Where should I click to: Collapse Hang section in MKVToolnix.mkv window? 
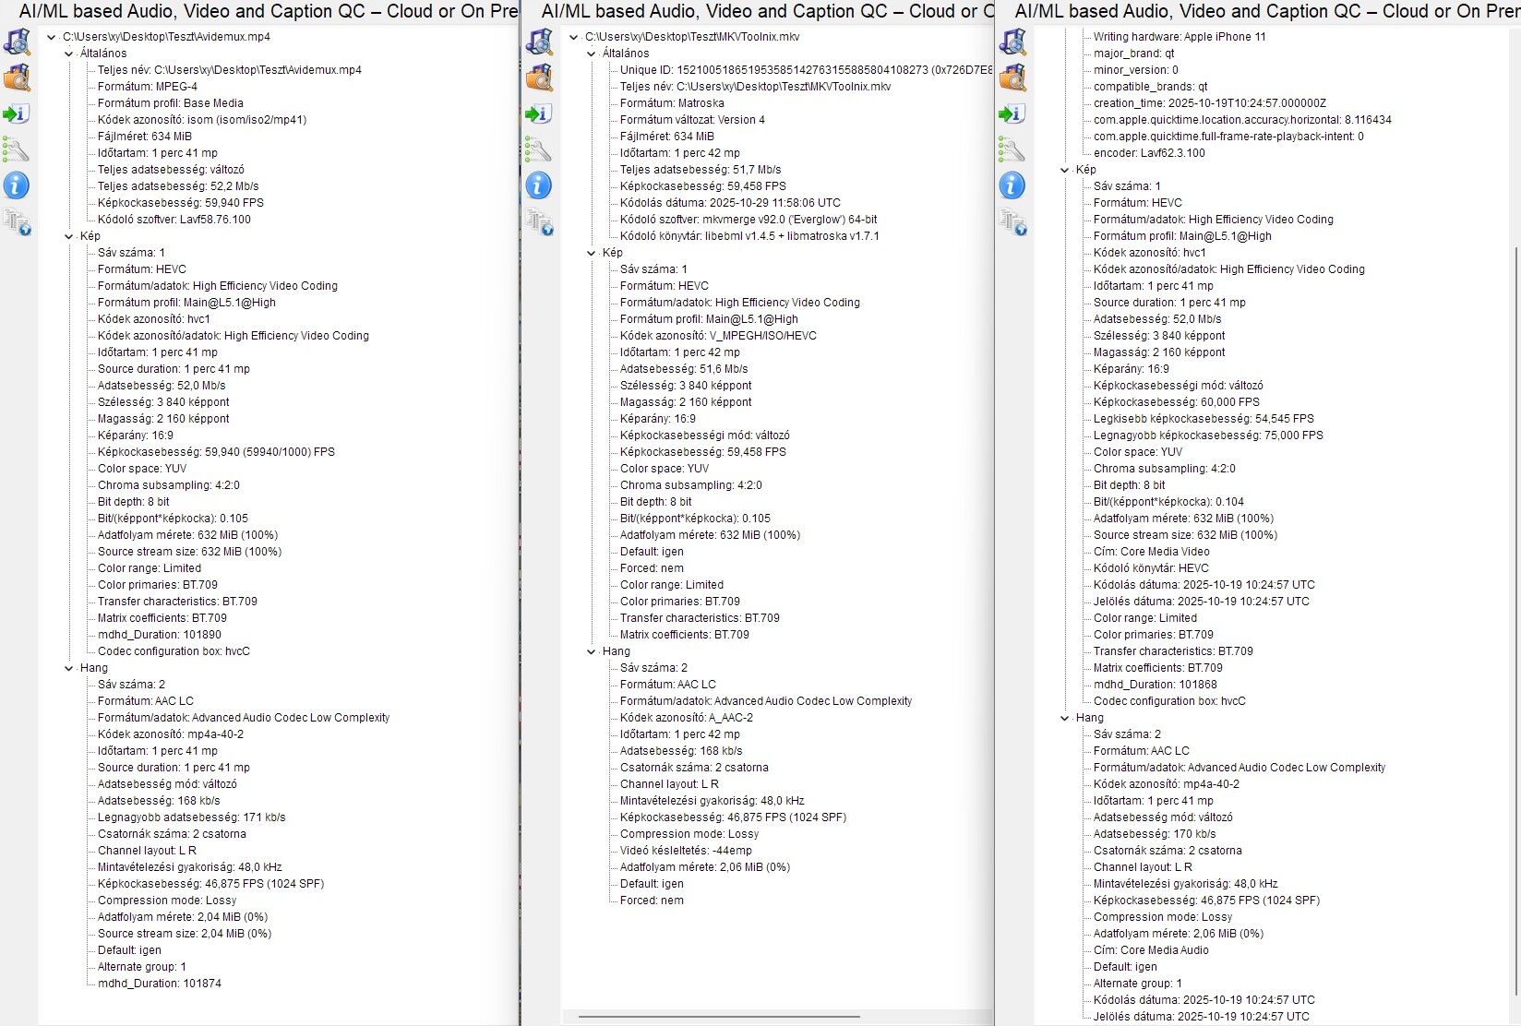click(591, 651)
